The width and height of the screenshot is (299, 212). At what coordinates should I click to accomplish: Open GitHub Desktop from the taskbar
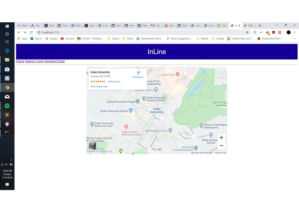(x=7, y=124)
